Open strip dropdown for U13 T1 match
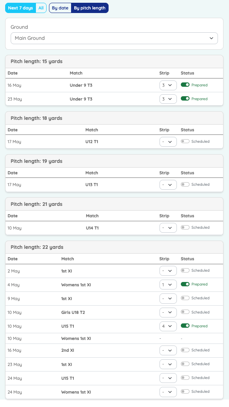Viewport: 229px width, 407px height. click(168, 184)
